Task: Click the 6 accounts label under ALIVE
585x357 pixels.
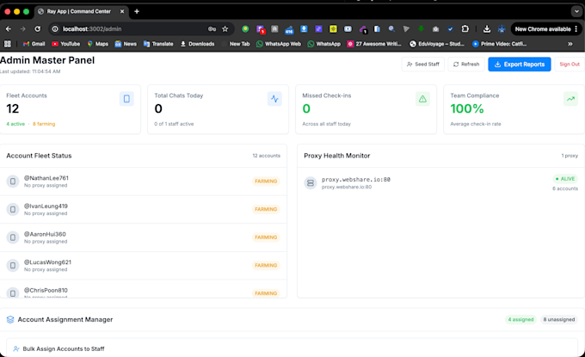Action: [565, 188]
